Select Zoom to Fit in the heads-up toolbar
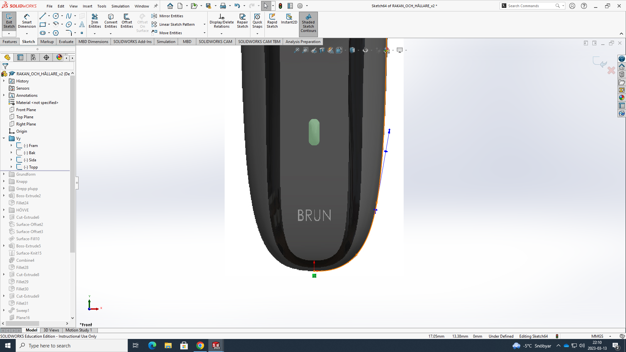 [296, 50]
